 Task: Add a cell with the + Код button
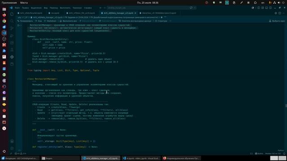click(39, 21)
